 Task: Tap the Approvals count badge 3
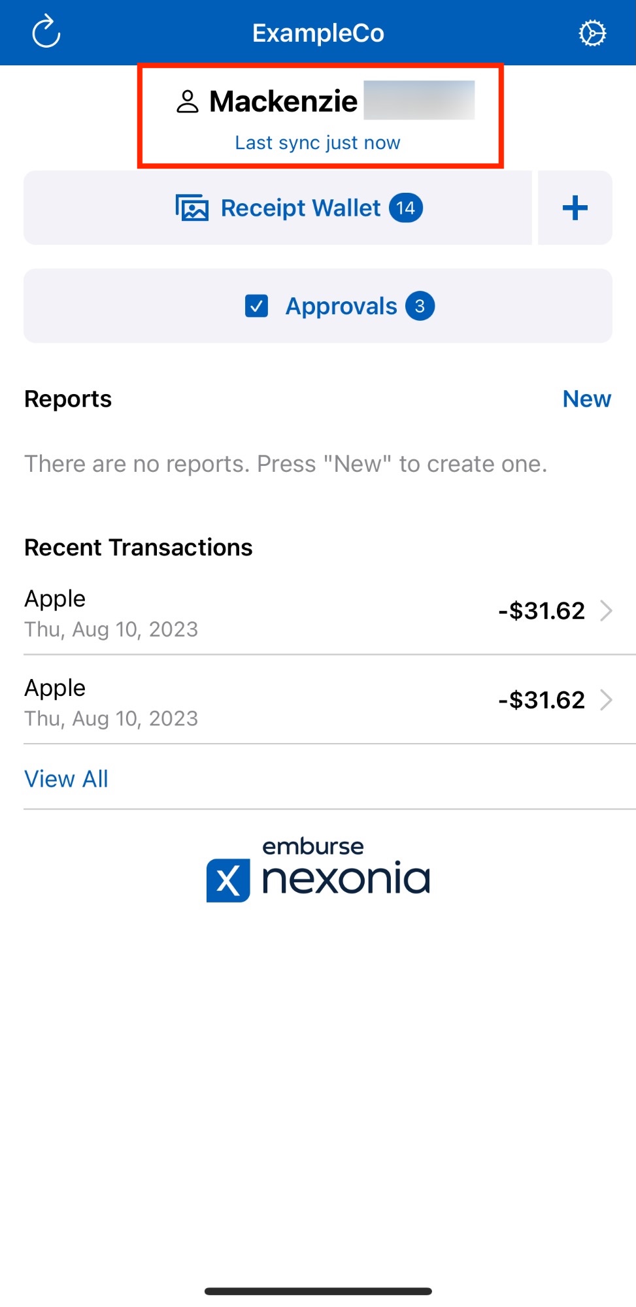[420, 306]
